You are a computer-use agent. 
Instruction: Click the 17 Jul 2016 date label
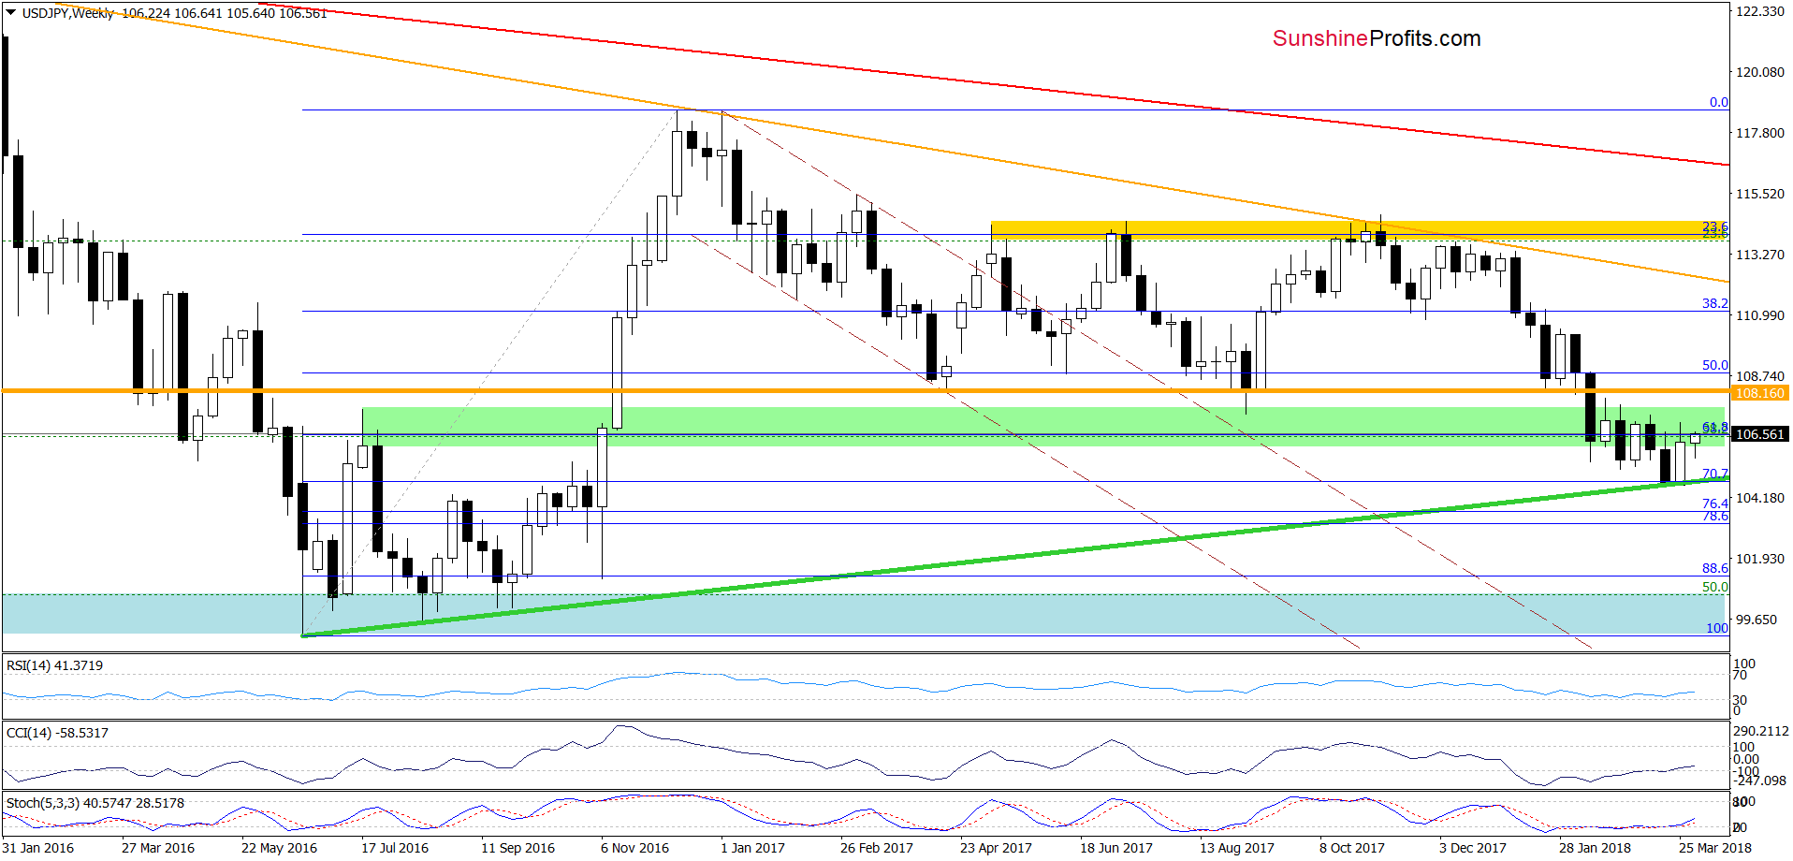coord(395,848)
